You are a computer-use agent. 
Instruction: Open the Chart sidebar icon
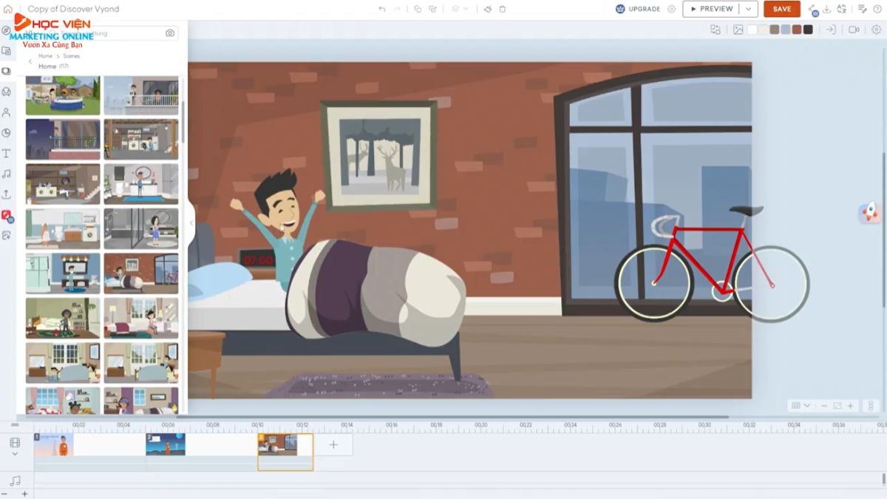click(7, 133)
